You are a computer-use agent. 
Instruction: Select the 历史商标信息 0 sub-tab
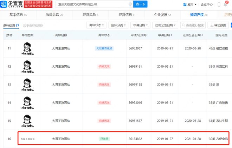coord(33,25)
